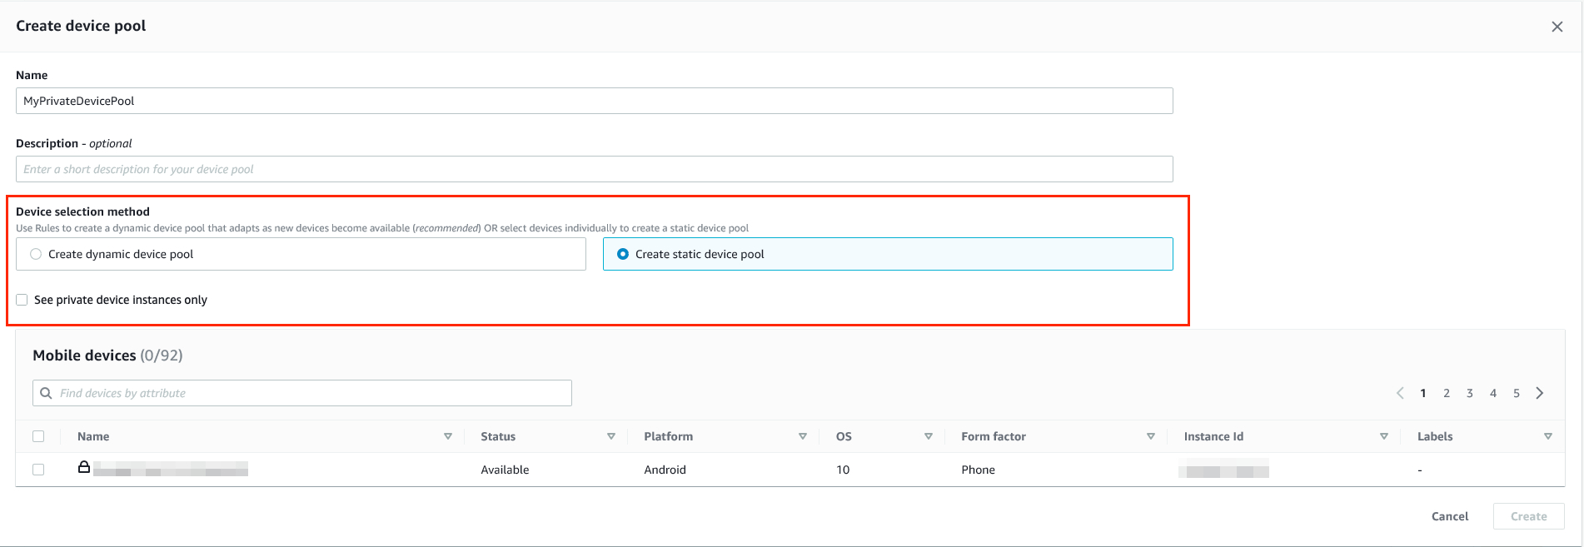Viewport: 1584px width, 547px height.
Task: Open page 5 of device list
Action: click(x=1517, y=393)
